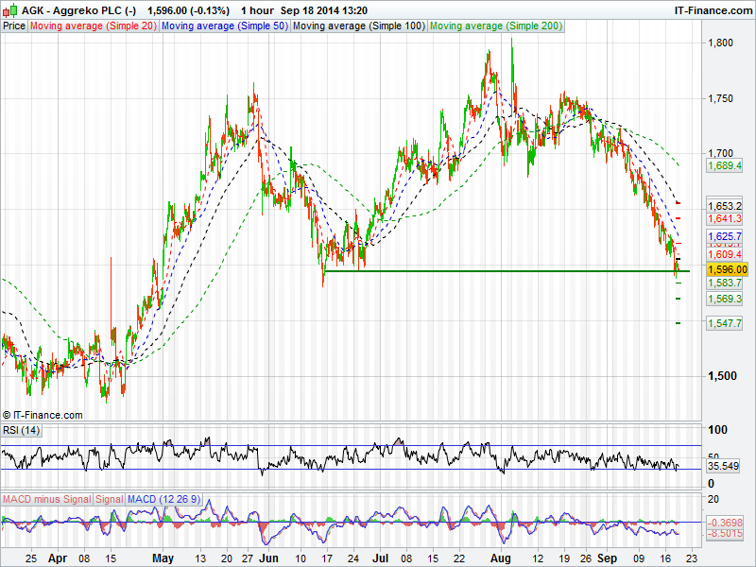Click the RSI value 35.549 tag
This screenshot has height=567, width=756.
tap(724, 466)
